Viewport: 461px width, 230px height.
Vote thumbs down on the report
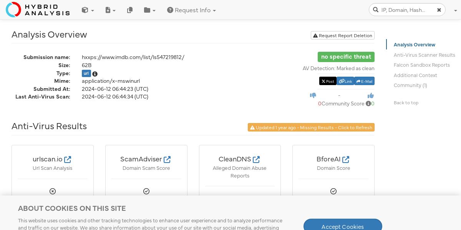pos(313,95)
